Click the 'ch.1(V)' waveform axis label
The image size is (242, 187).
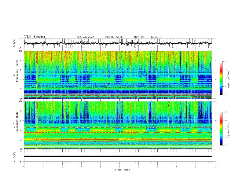click(x=15, y=43)
